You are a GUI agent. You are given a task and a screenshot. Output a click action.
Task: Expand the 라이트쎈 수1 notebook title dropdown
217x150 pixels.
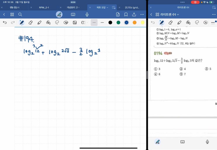pyautogui.click(x=178, y=14)
